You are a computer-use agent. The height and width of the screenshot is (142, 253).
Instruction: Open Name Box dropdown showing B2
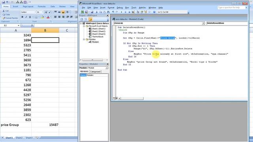pyautogui.click(x=19, y=25)
